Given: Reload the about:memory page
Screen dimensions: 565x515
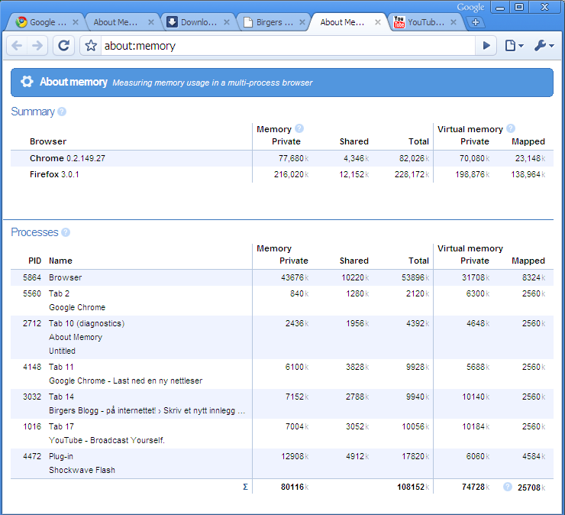Looking at the screenshot, I should (x=64, y=46).
